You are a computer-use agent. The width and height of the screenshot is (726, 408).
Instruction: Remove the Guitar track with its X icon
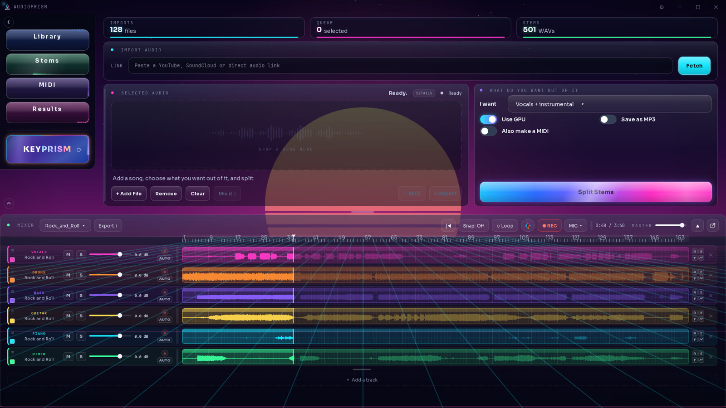pos(711,316)
